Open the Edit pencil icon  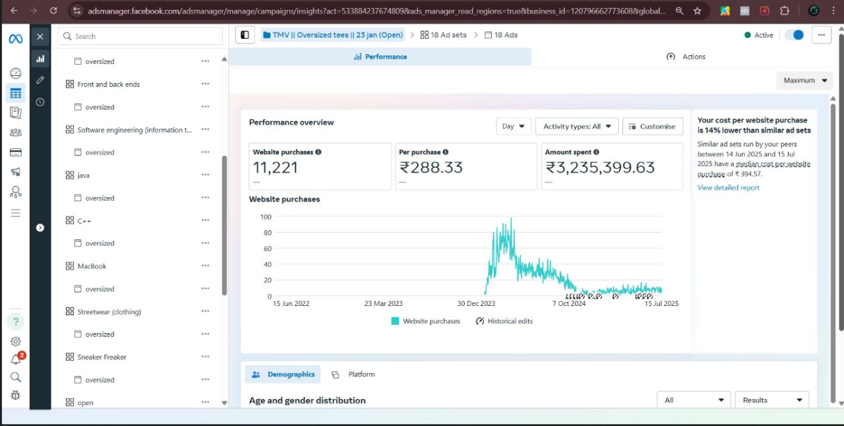tap(40, 80)
